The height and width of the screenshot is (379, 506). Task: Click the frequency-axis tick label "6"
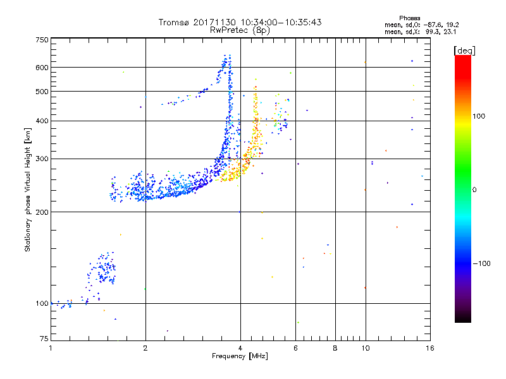[x=295, y=348]
